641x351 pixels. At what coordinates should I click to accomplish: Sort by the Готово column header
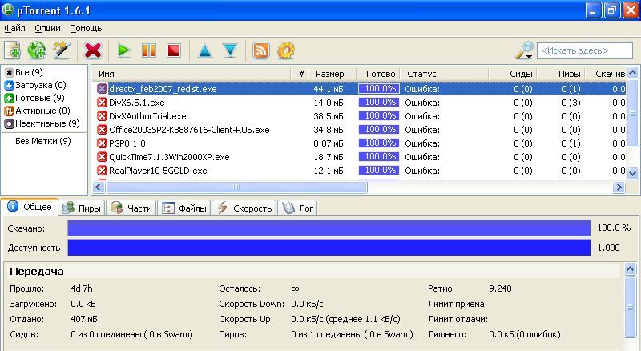pyautogui.click(x=378, y=74)
